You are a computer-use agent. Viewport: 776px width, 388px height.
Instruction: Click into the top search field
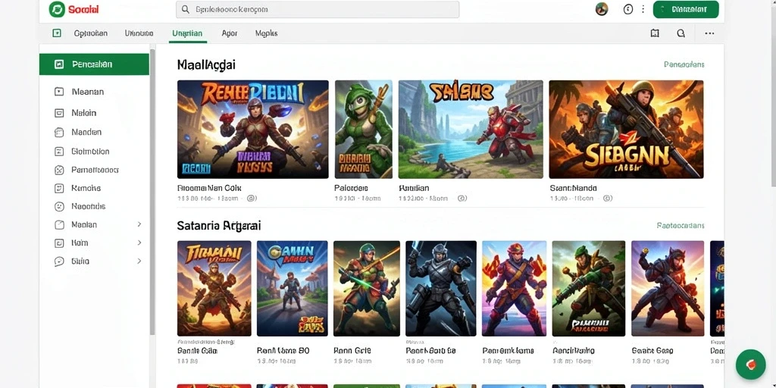click(318, 9)
